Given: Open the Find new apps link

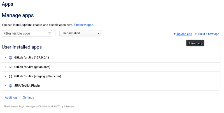Looking at the screenshot, I should pyautogui.click(x=84, y=25).
